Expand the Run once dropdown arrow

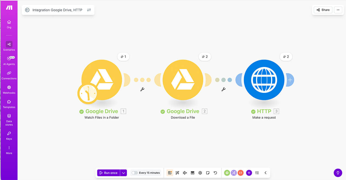[124, 173]
